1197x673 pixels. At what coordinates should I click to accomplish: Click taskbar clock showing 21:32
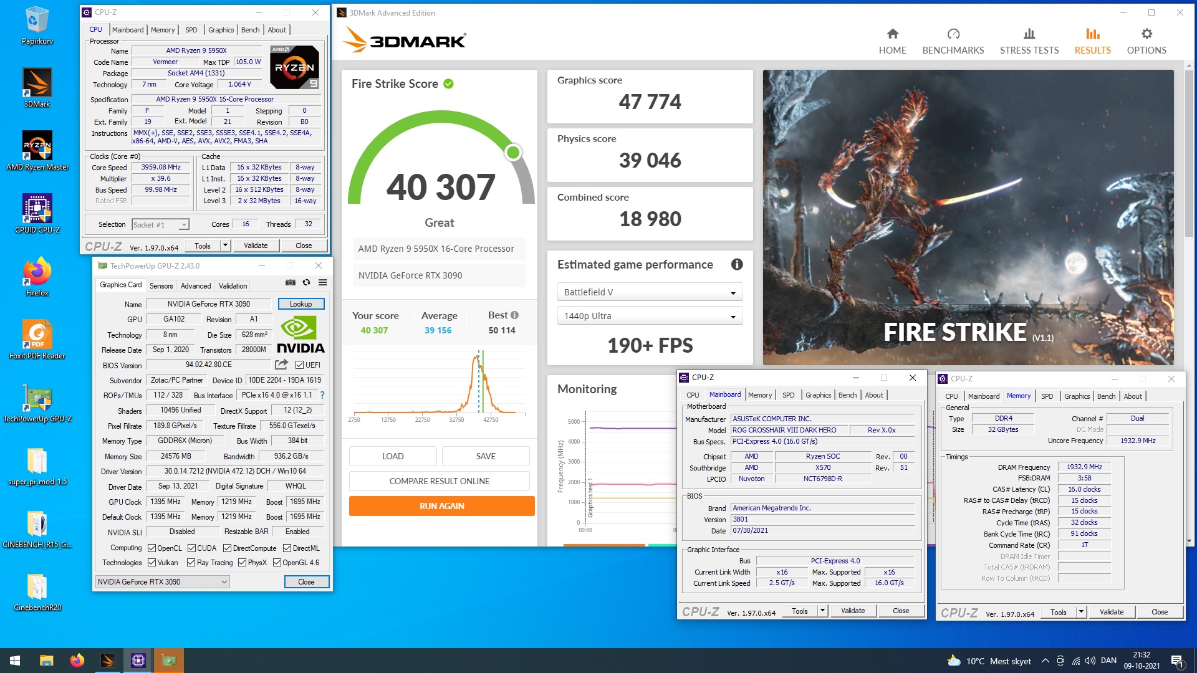1142,661
